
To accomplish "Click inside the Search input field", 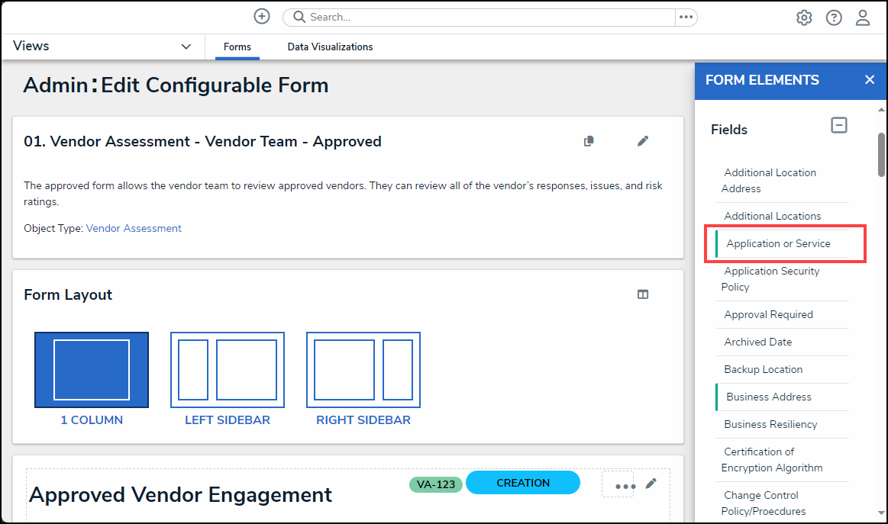I will point(489,17).
